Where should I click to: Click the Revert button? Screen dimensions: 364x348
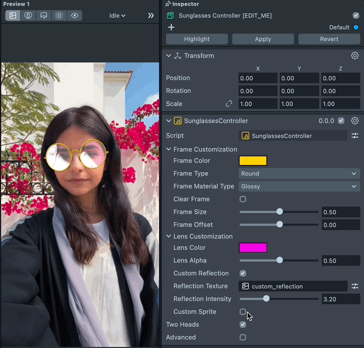(x=329, y=39)
